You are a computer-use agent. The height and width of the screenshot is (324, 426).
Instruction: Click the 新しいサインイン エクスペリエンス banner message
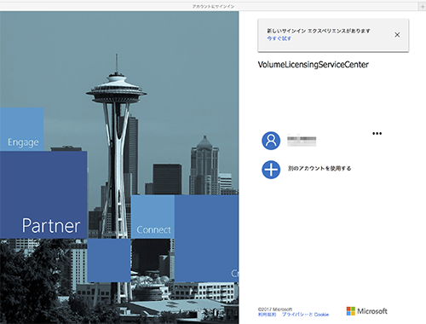319,31
